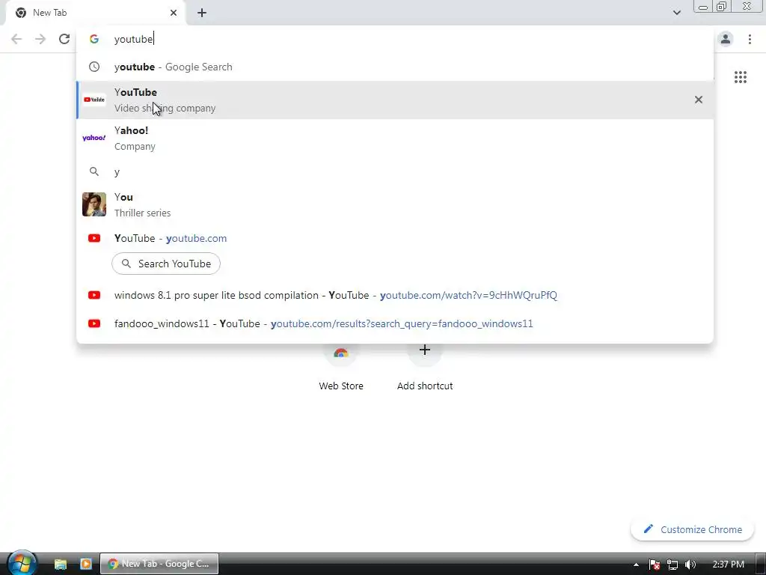
Task: Open Windows Explorer from taskbar
Action: click(61, 564)
